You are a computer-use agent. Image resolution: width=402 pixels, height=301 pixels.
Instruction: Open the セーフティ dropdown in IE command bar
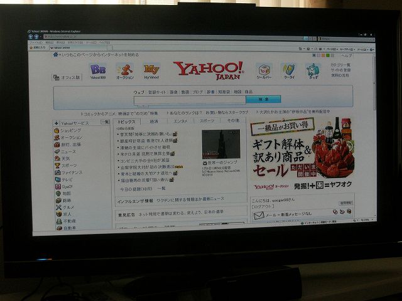(346, 49)
